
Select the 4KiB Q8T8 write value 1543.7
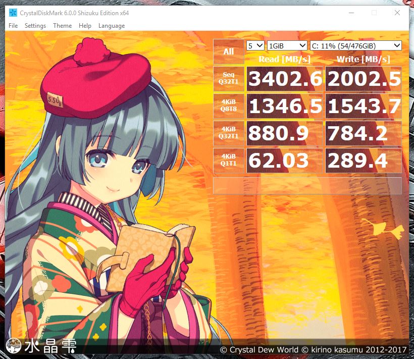click(x=364, y=106)
